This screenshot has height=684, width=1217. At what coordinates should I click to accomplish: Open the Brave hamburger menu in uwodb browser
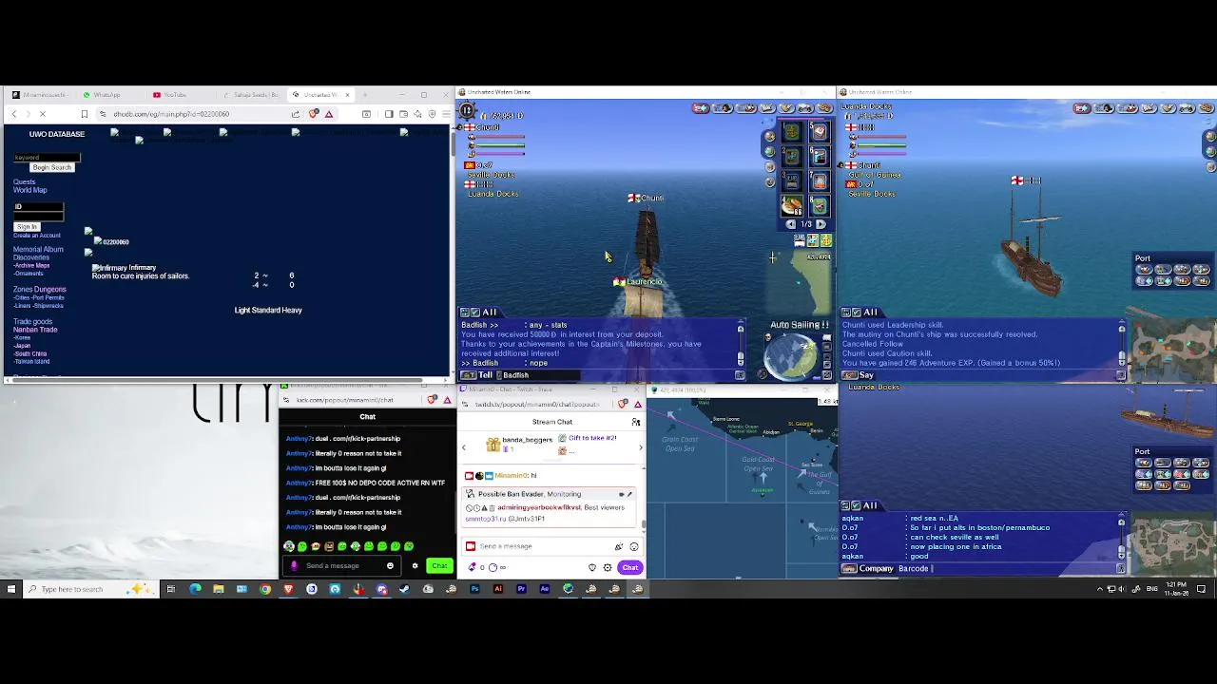pyautogui.click(x=446, y=114)
